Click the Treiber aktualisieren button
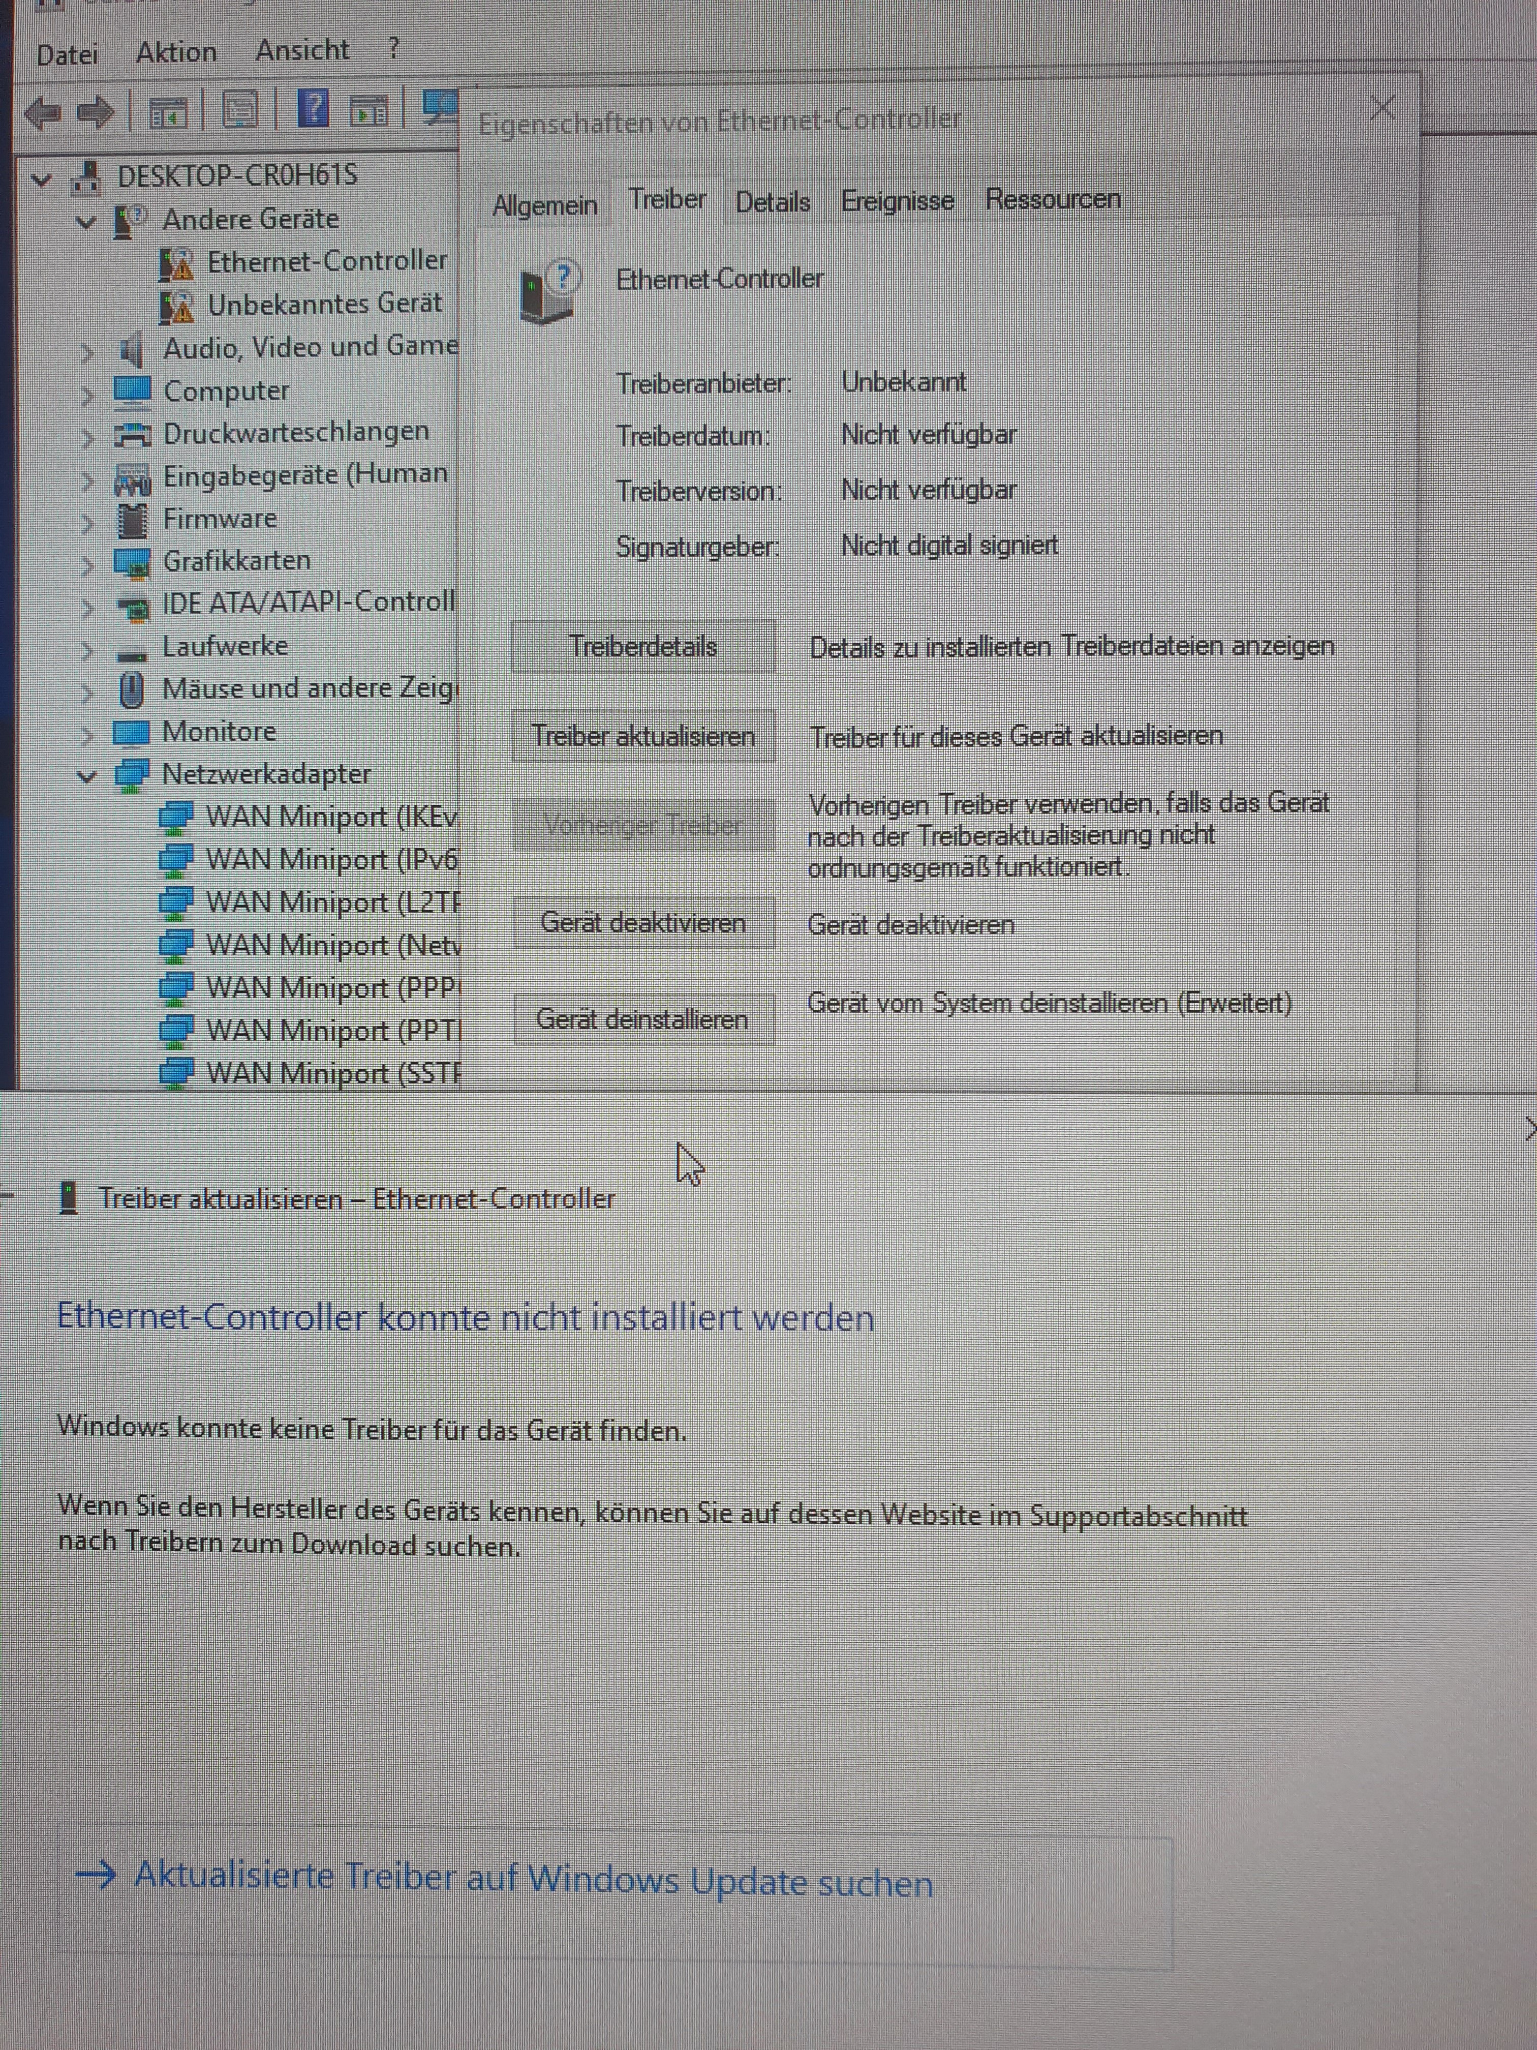 (643, 737)
